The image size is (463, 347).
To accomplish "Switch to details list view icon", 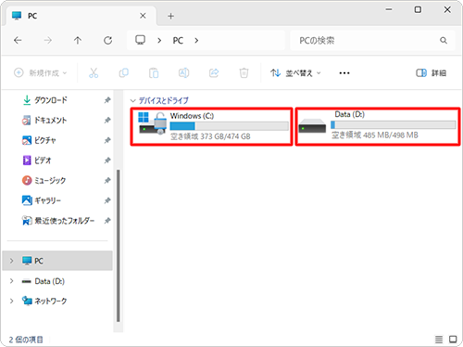I will pos(439,340).
